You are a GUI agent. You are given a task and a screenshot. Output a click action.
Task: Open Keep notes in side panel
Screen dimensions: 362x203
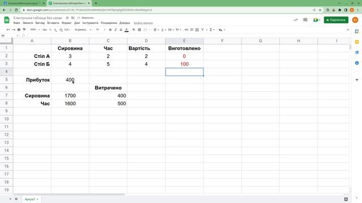(x=357, y=42)
